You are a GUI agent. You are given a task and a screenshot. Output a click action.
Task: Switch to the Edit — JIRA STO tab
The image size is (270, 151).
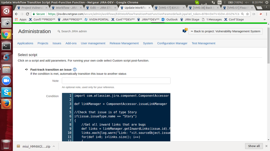101,8
